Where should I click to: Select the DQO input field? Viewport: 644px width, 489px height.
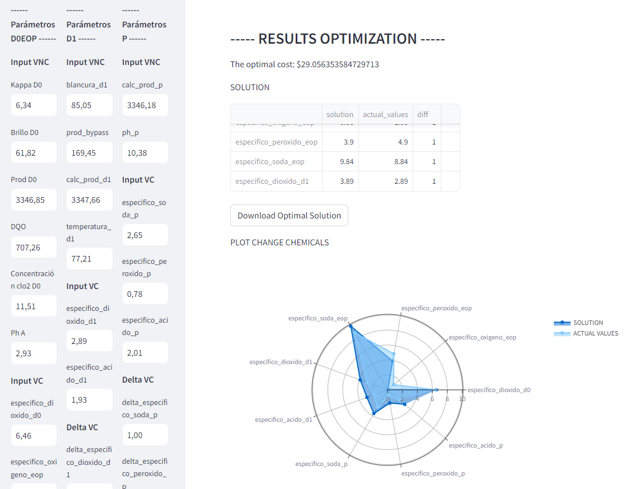click(34, 247)
